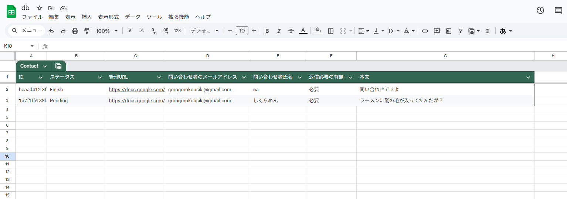Open the fill color bucket

tap(318, 31)
